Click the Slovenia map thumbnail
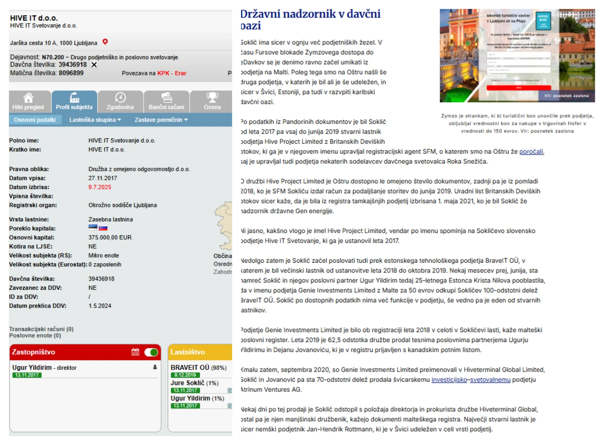Image resolution: width=608 pixels, height=445 pixels. (223, 226)
